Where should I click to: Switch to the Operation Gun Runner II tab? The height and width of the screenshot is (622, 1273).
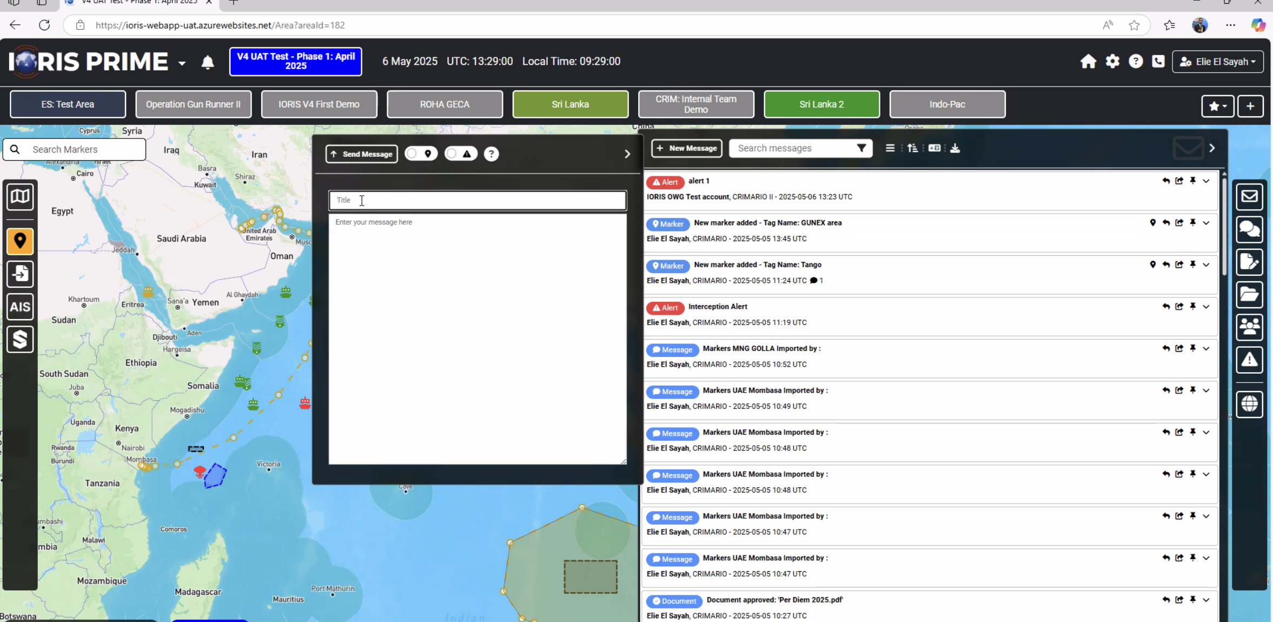[193, 104]
